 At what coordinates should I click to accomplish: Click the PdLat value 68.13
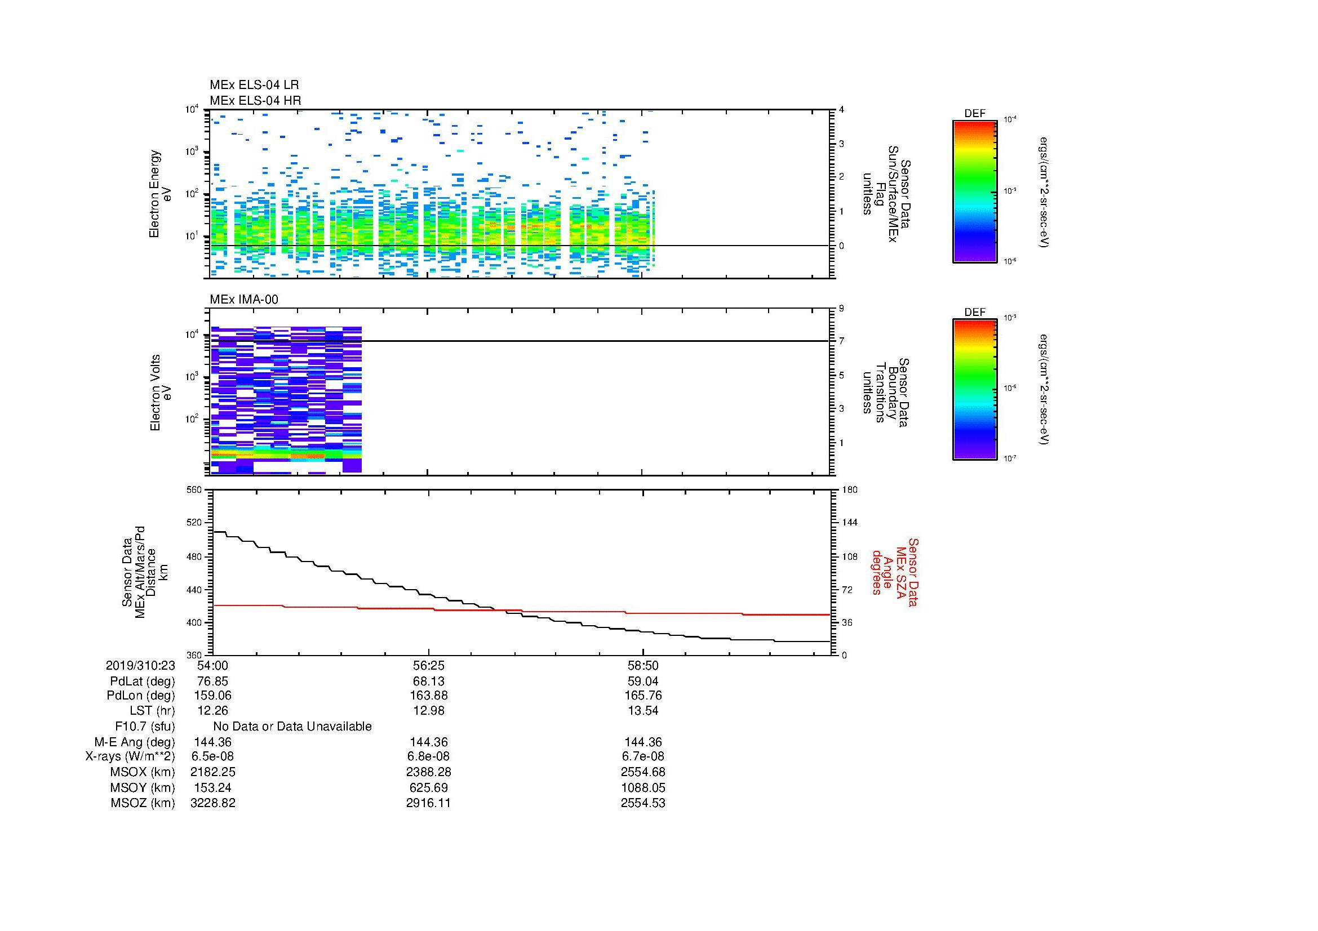428,681
